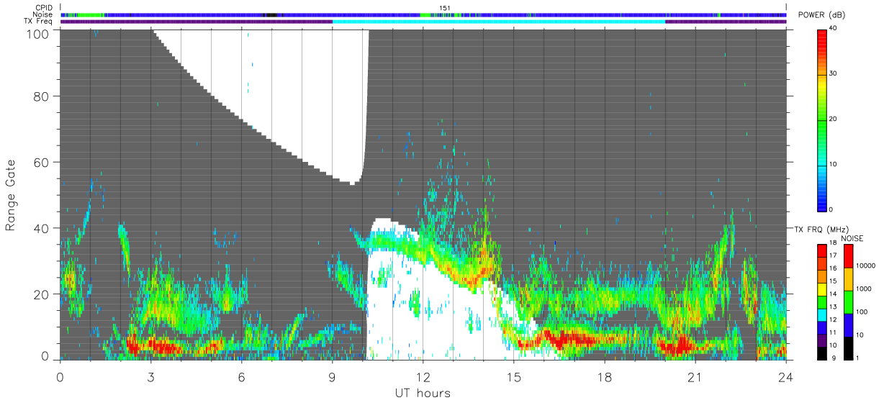This screenshot has width=884, height=408.
Task: Click the Range Gate axis title
Action: coord(12,195)
